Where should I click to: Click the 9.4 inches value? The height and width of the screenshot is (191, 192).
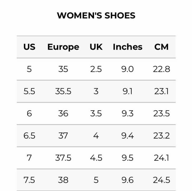[x=128, y=136]
